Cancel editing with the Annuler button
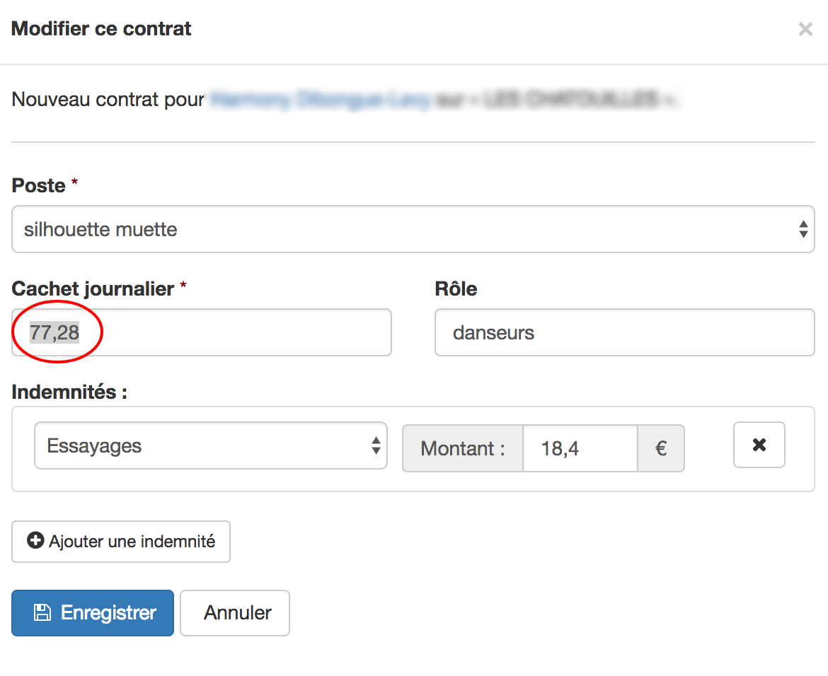 (x=235, y=612)
